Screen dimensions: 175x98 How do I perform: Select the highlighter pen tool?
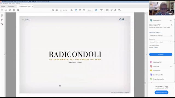pos(111,10)
